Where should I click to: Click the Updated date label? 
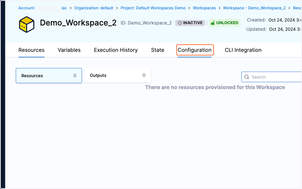pyautogui.click(x=256, y=29)
